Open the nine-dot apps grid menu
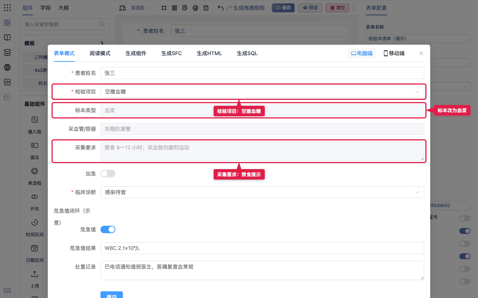Image resolution: width=478 pixels, height=298 pixels. point(7,7)
